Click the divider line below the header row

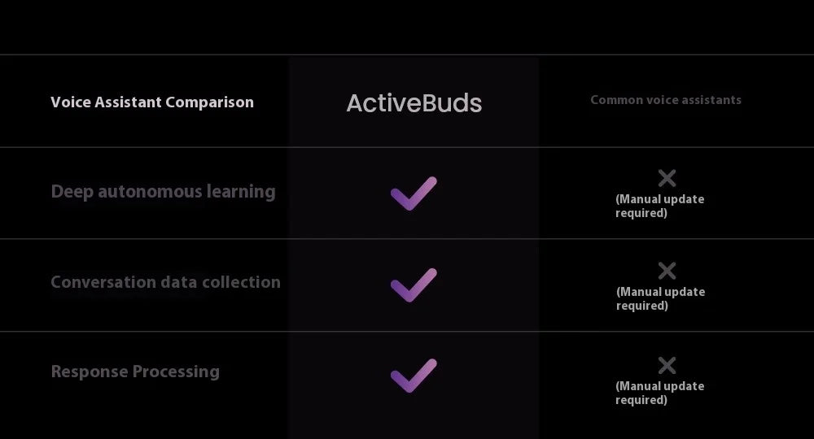(x=407, y=147)
